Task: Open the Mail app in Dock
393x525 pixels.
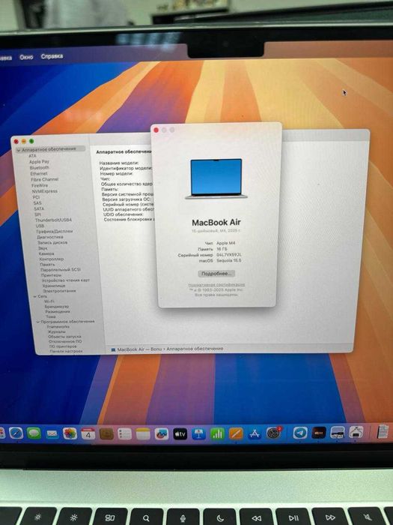Action: click(52, 433)
